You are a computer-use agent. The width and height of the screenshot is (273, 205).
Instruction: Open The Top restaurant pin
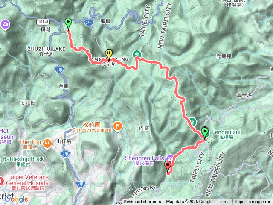point(47,144)
